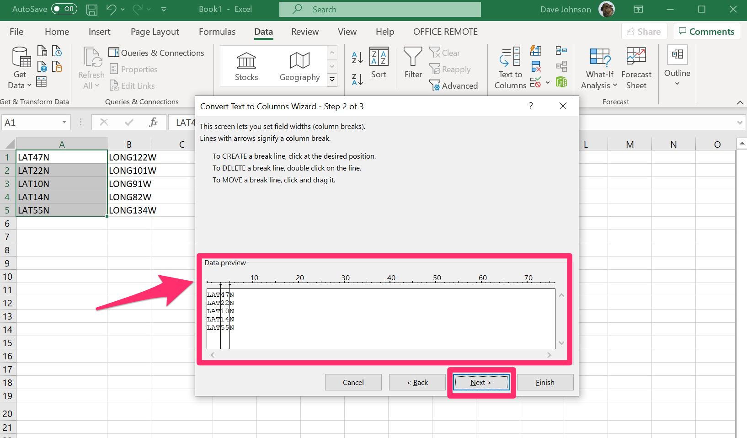Click the Share button

644,32
